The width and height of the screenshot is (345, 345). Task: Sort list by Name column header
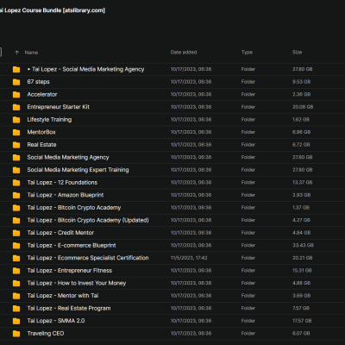(31, 53)
